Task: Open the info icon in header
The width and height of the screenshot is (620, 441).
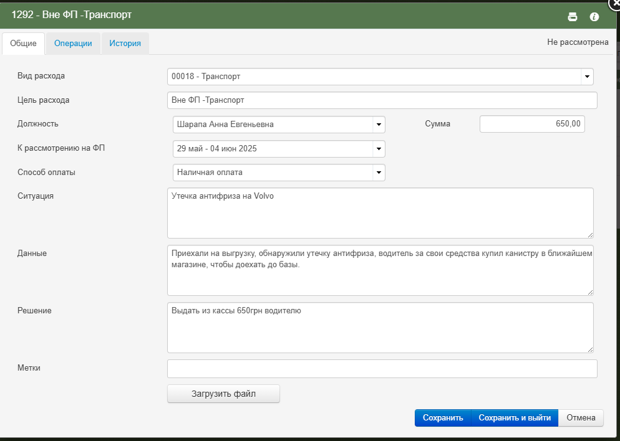Action: click(594, 17)
